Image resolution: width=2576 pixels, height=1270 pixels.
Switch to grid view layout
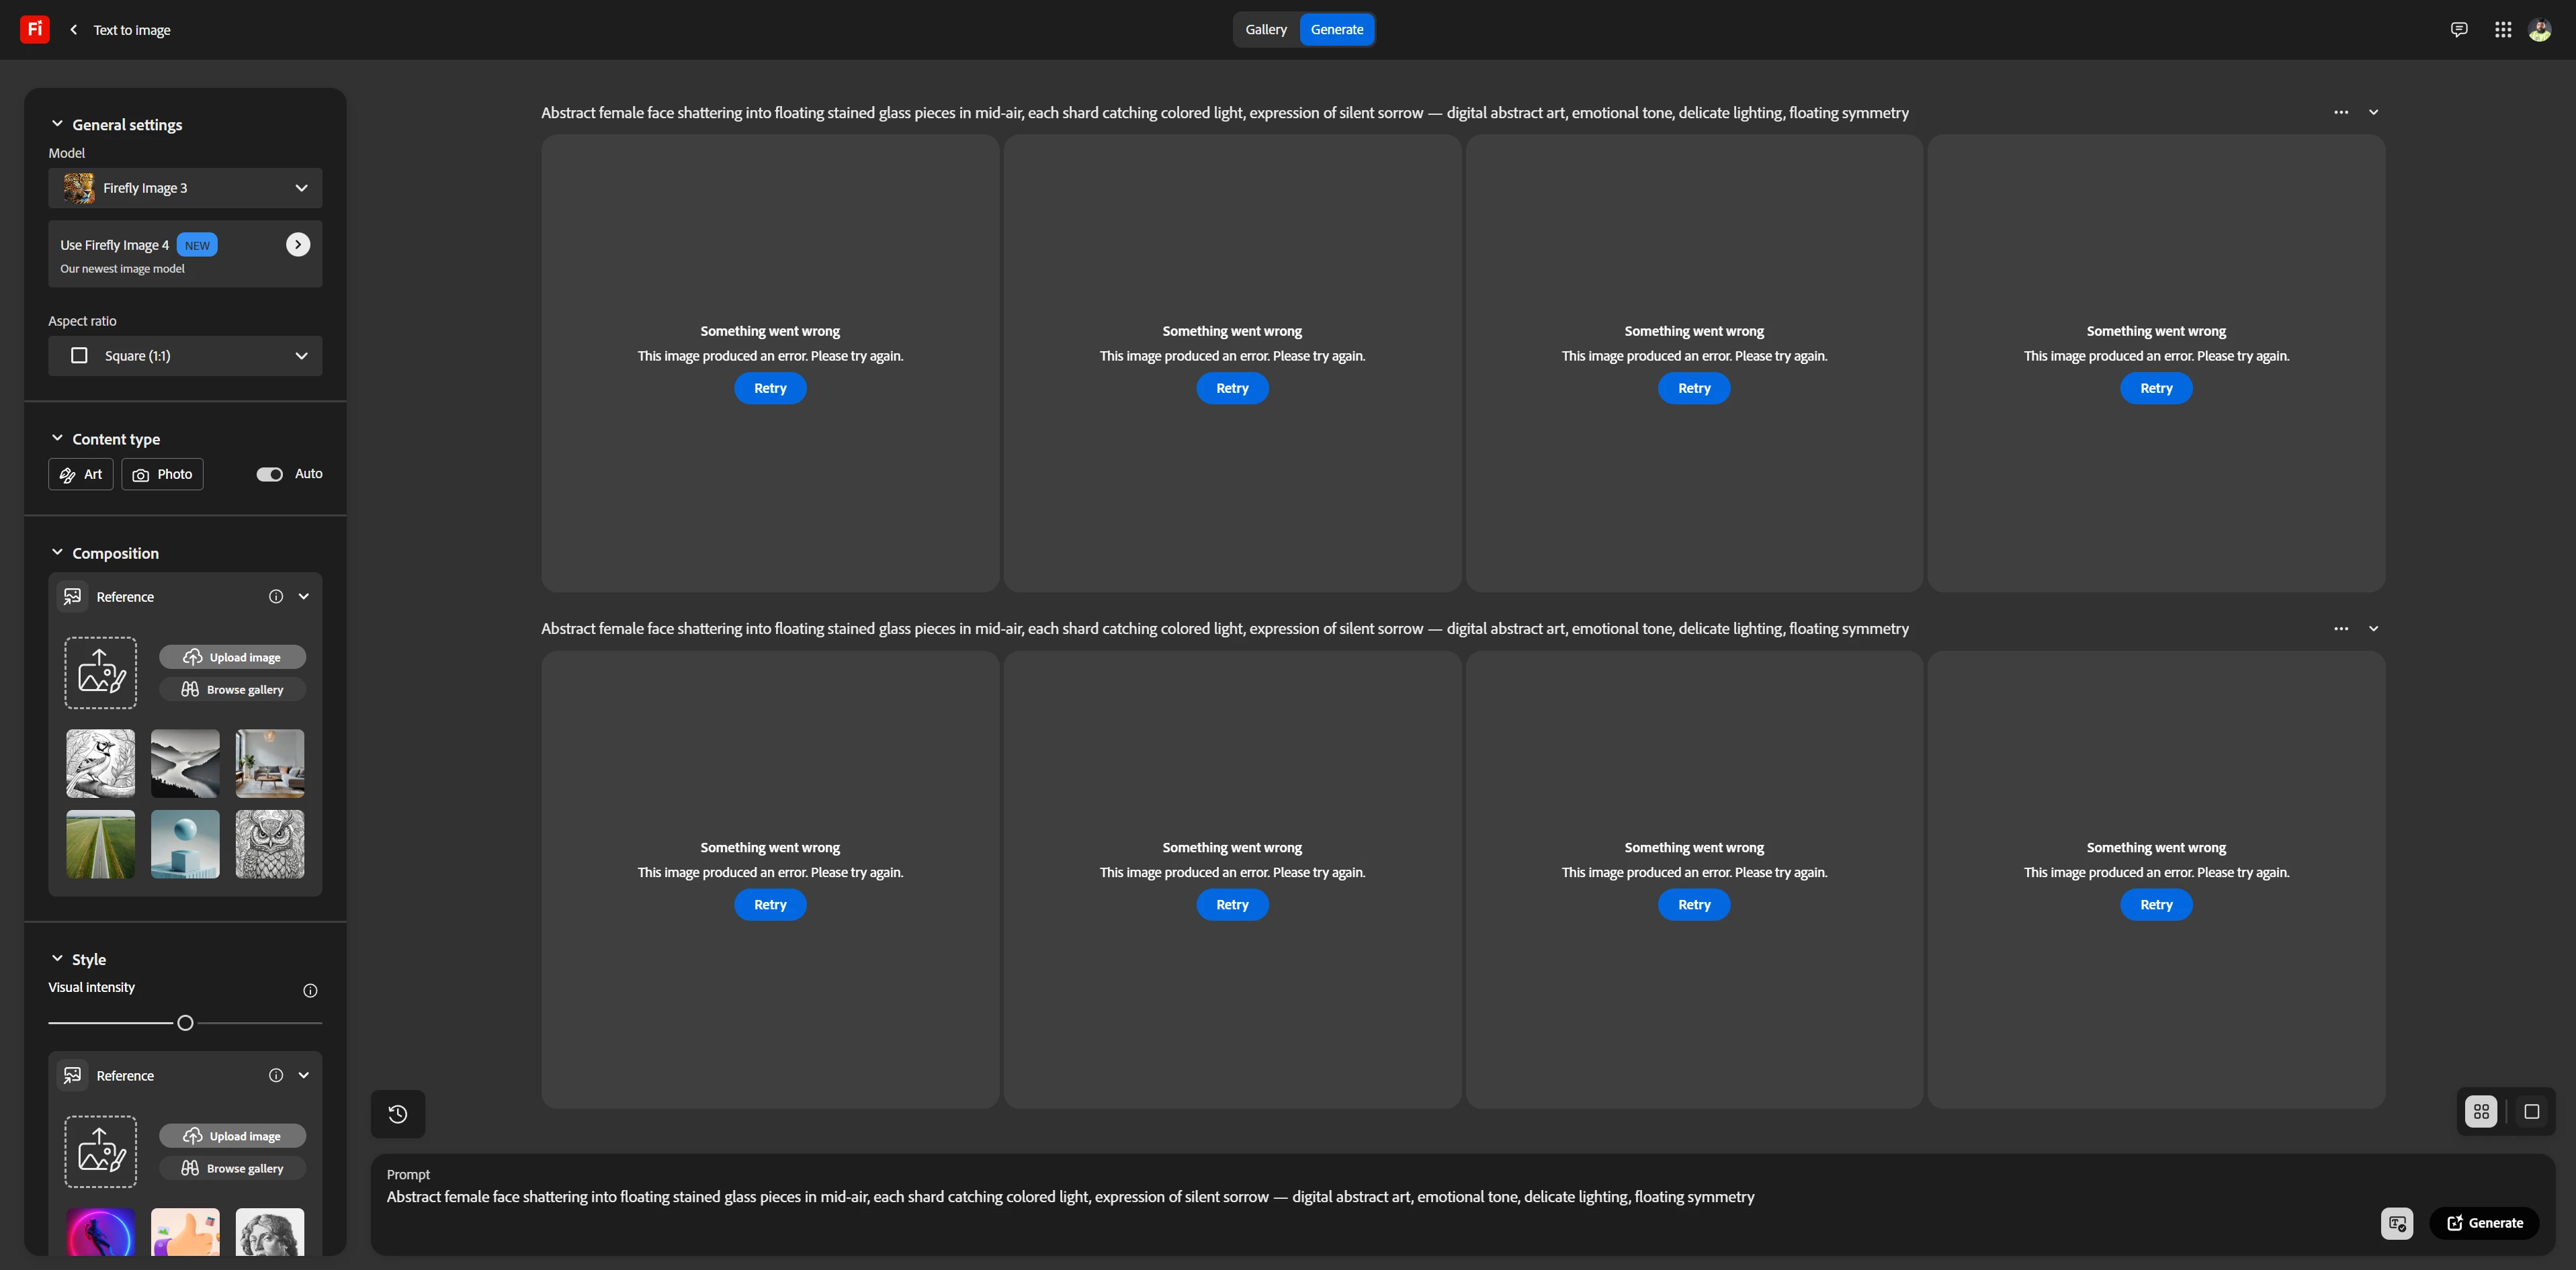click(2481, 1111)
